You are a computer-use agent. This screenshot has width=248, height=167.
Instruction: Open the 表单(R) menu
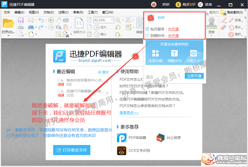coord(78,12)
